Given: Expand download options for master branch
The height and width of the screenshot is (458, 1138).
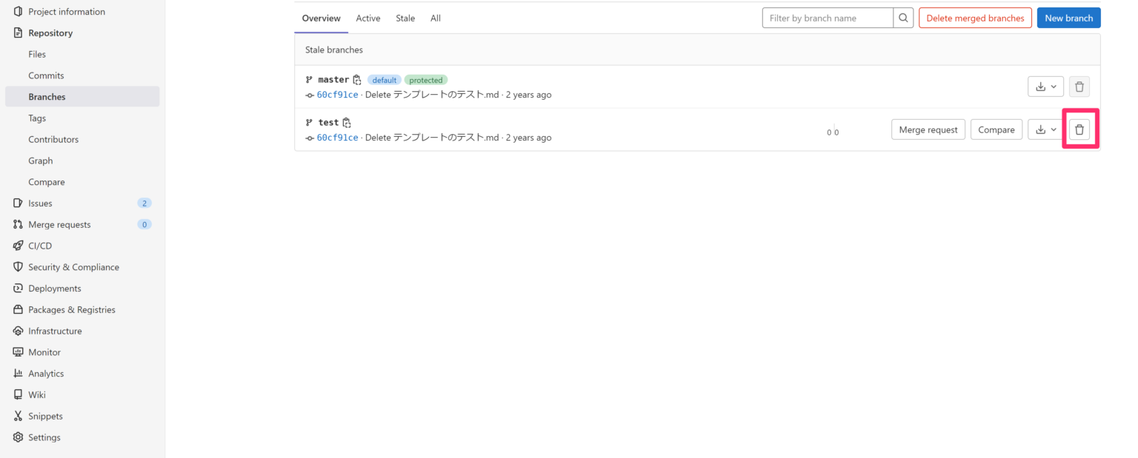Looking at the screenshot, I should tap(1045, 87).
